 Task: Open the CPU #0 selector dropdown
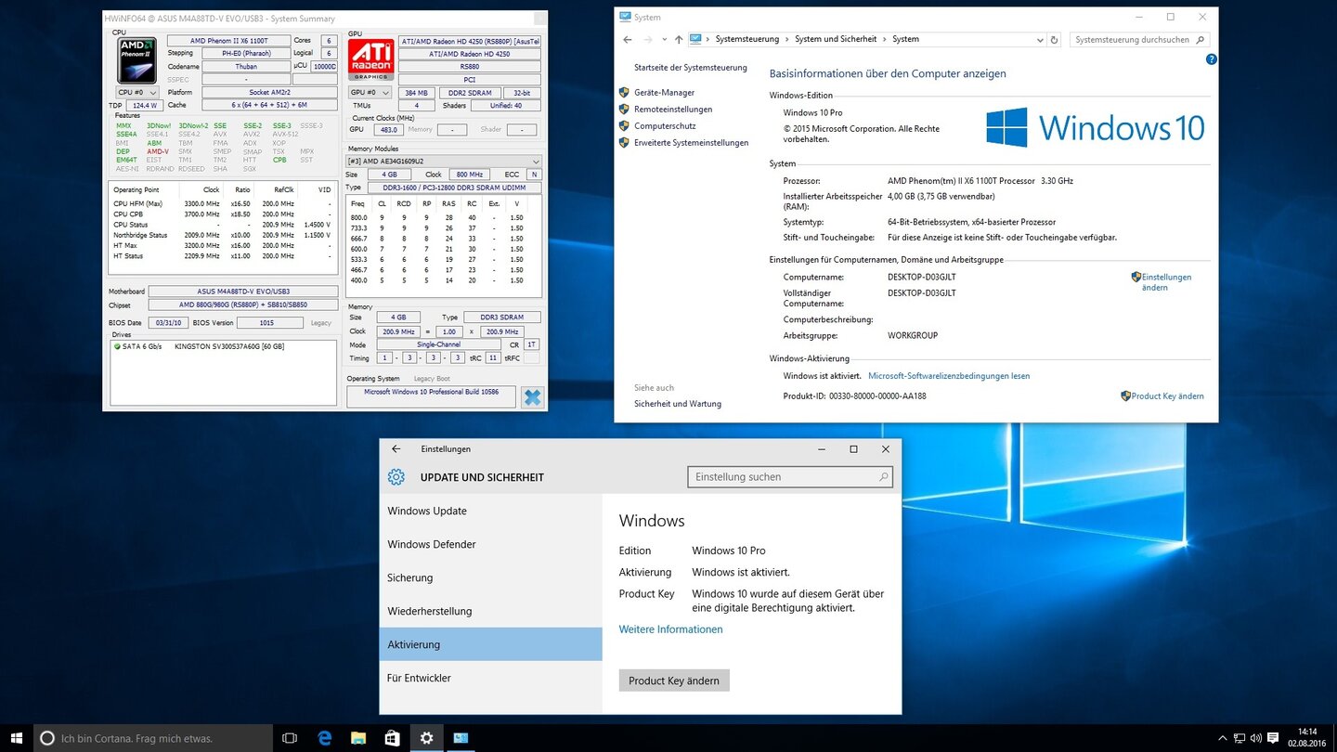(136, 93)
